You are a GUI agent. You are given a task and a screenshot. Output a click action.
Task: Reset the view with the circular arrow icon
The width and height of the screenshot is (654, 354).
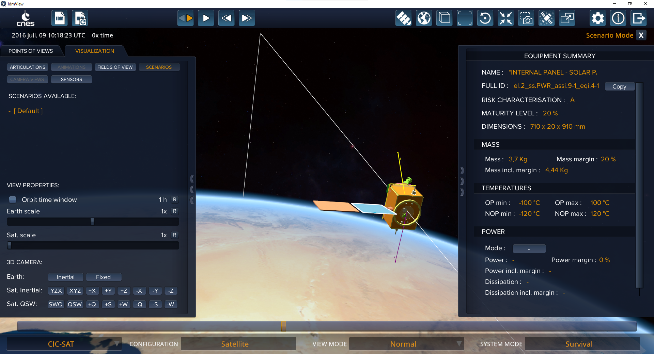tap(485, 18)
